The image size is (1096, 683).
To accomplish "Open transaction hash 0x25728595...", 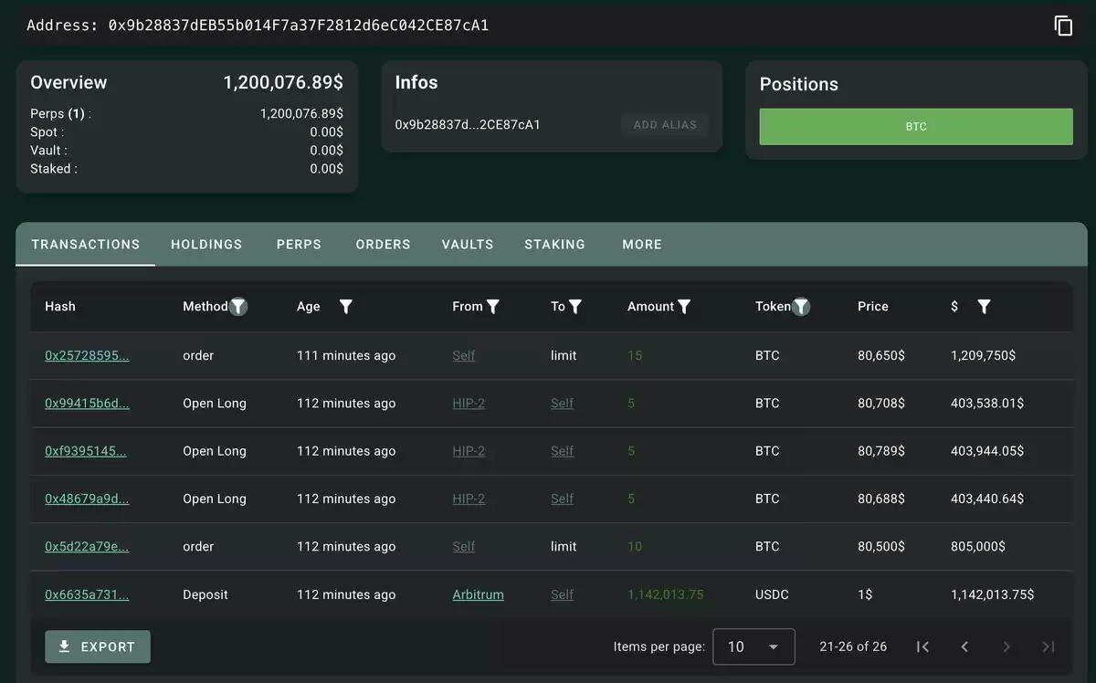I will [x=87, y=356].
